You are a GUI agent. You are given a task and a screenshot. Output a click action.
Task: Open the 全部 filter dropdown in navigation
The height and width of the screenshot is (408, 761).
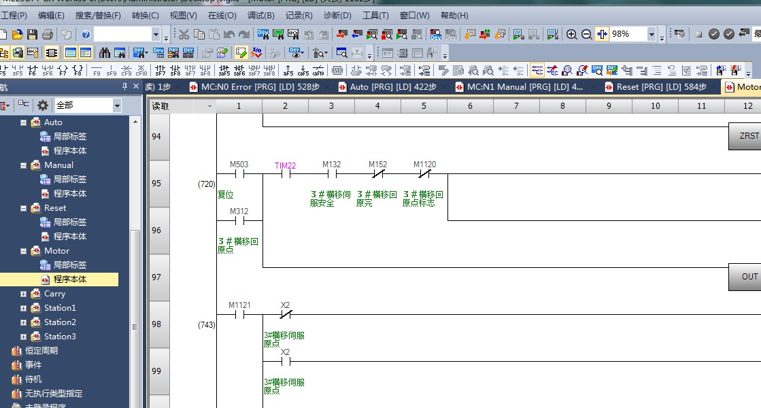(x=117, y=105)
